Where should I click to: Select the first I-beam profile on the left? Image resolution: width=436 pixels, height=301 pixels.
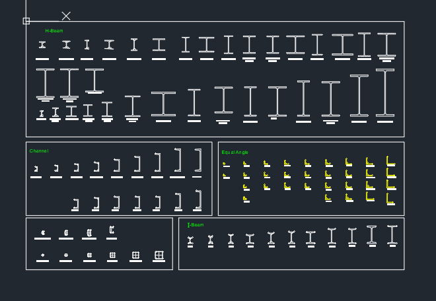[190, 240]
